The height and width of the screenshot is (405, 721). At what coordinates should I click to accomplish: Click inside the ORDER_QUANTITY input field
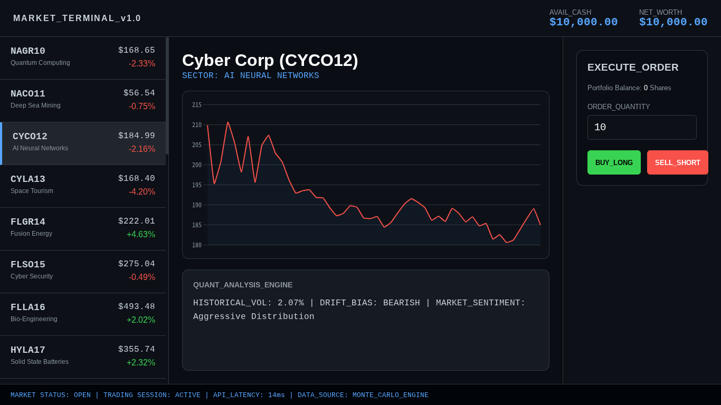[x=642, y=127]
